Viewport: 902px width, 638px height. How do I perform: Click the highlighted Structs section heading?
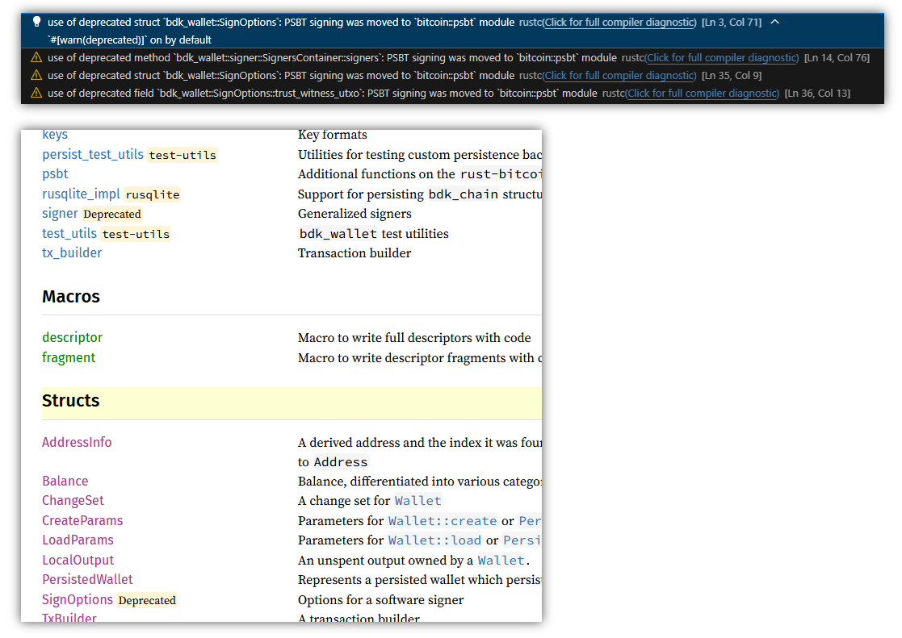[x=71, y=401]
